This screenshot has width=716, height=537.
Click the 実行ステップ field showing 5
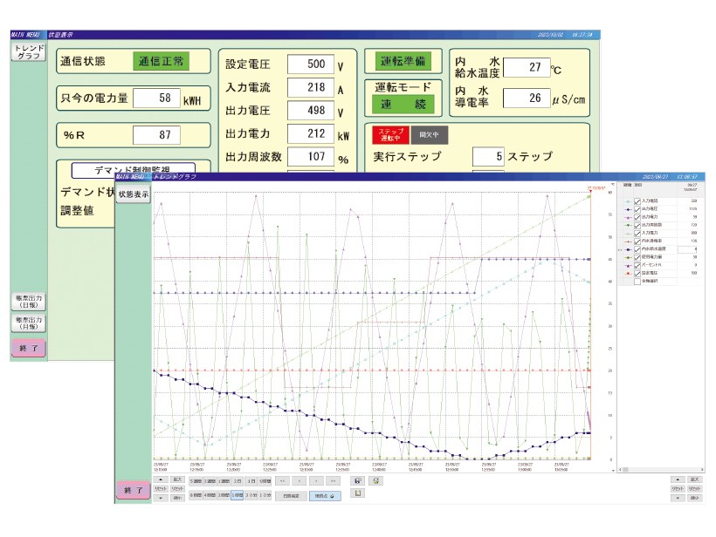pyautogui.click(x=488, y=156)
